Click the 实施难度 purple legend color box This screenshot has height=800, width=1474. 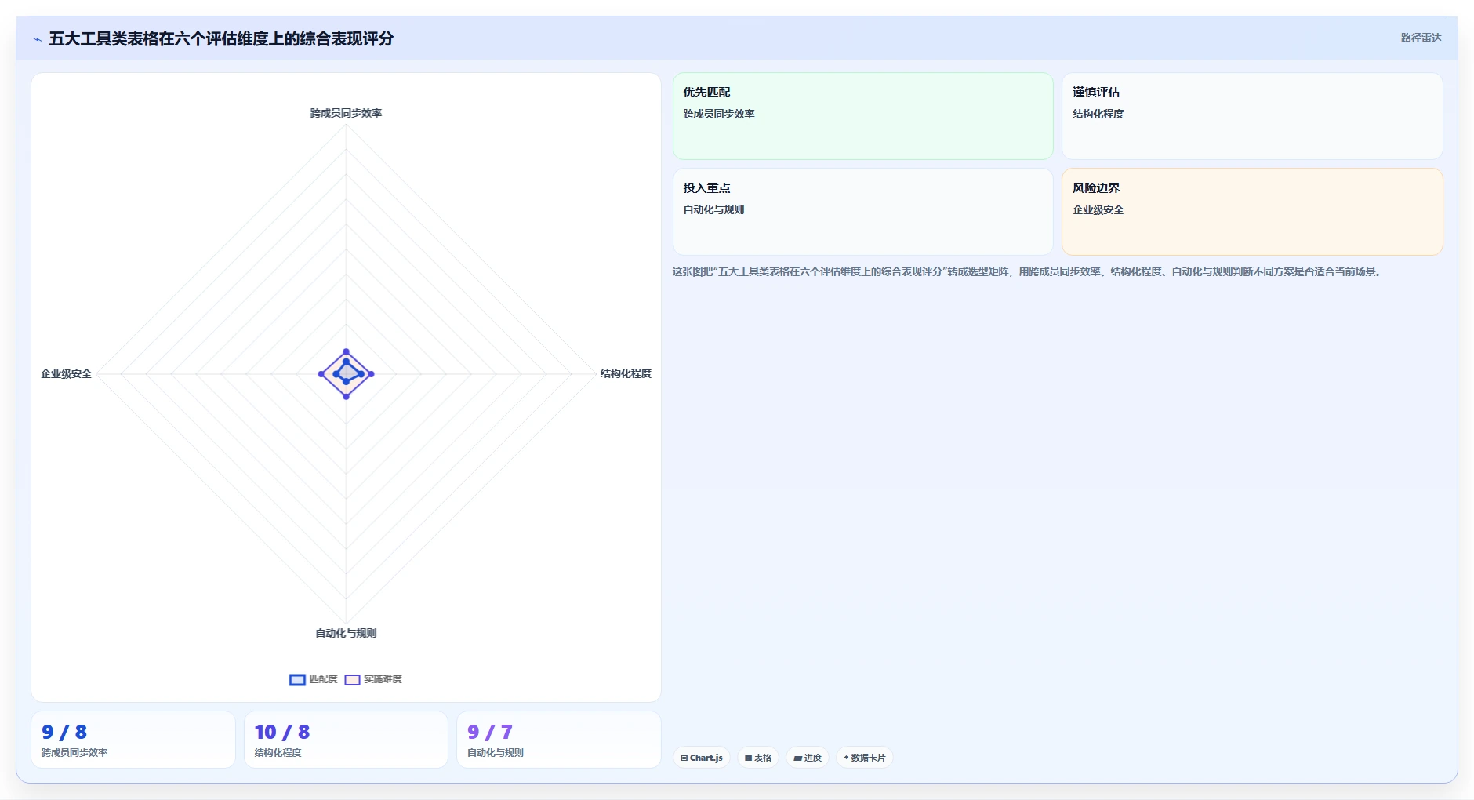pyautogui.click(x=352, y=680)
